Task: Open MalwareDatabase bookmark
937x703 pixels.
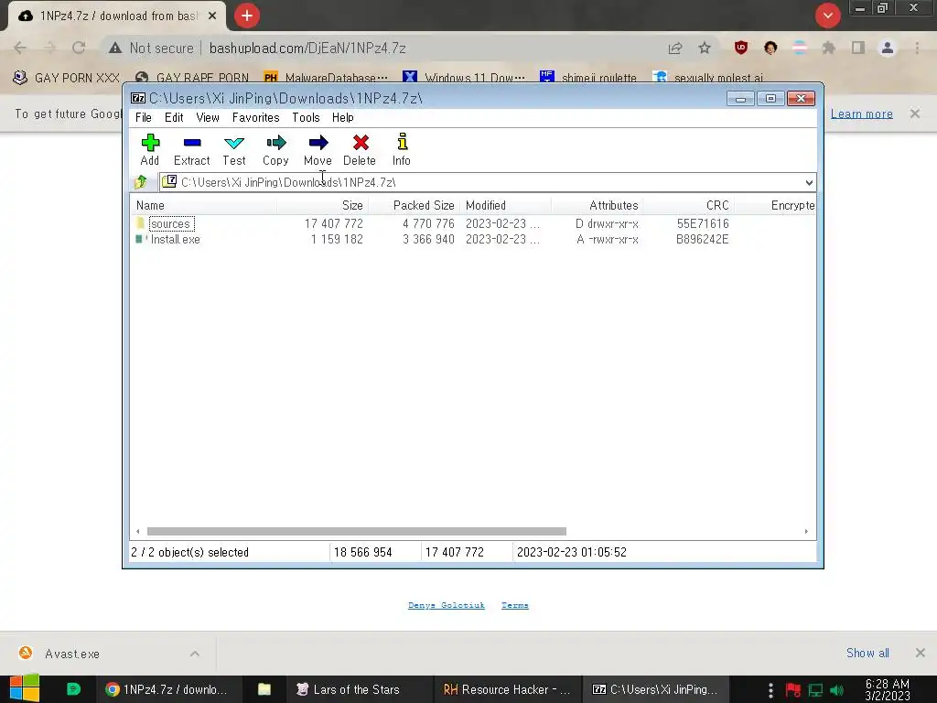Action: click(326, 78)
